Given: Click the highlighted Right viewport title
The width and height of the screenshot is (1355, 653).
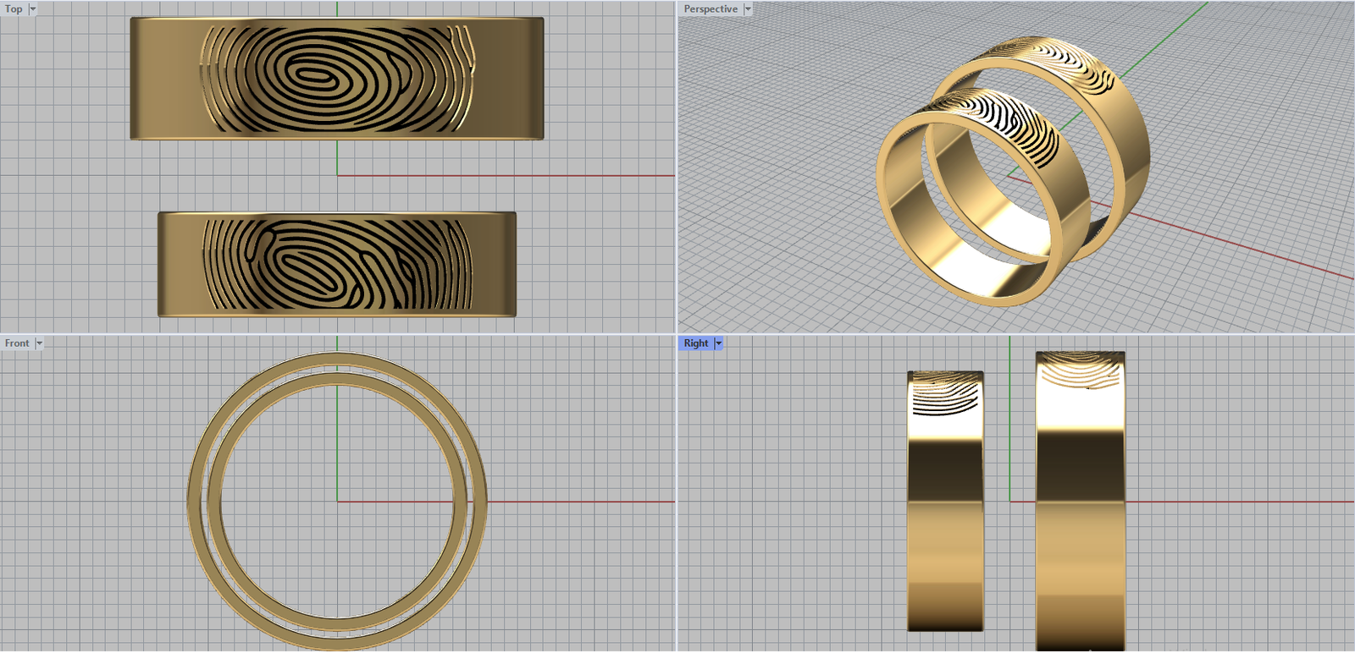Looking at the screenshot, I should 695,343.
